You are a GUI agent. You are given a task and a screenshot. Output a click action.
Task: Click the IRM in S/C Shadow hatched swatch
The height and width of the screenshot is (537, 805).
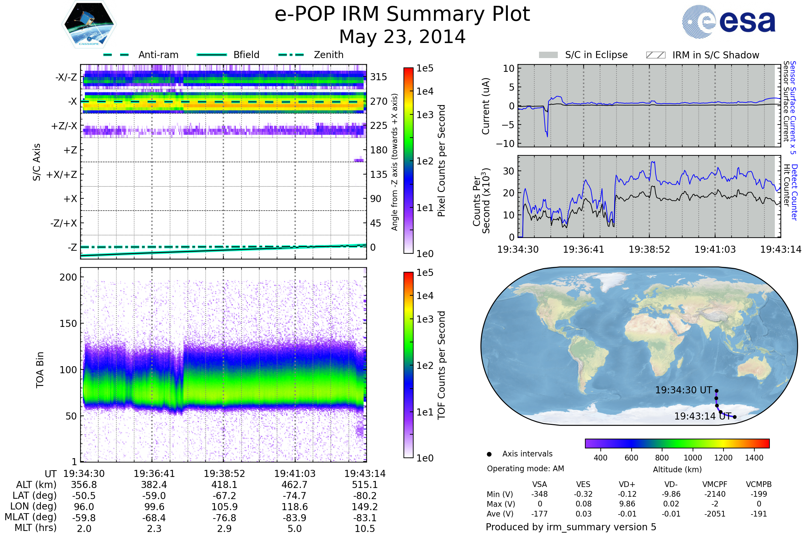click(655, 55)
